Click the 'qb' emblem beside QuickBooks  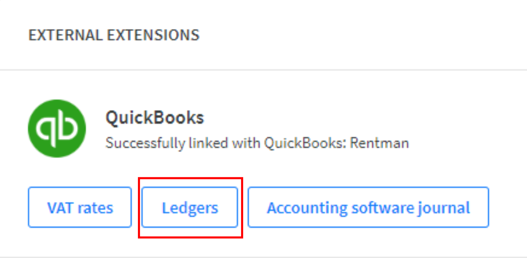click(x=57, y=129)
